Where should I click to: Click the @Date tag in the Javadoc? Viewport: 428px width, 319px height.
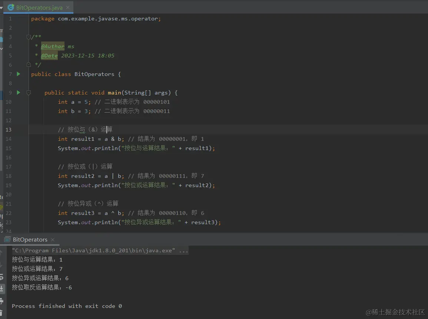tap(49, 56)
